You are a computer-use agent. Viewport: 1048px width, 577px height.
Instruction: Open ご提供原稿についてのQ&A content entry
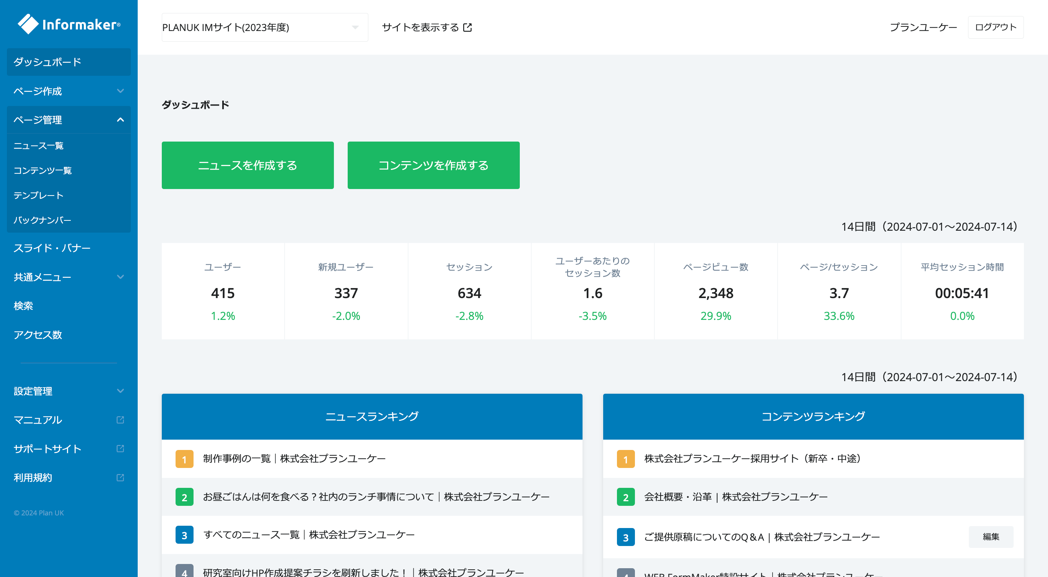(x=762, y=537)
